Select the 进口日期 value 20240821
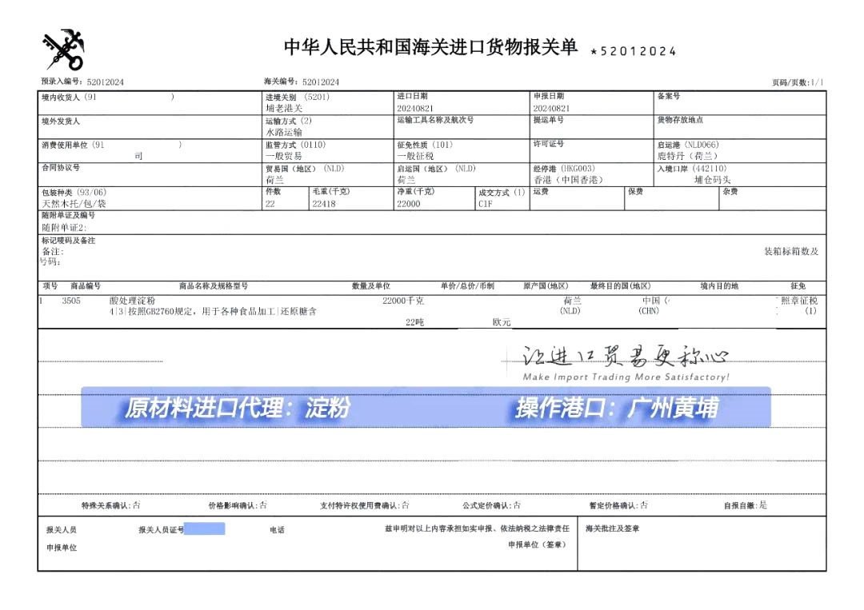The image size is (864, 610). (415, 108)
